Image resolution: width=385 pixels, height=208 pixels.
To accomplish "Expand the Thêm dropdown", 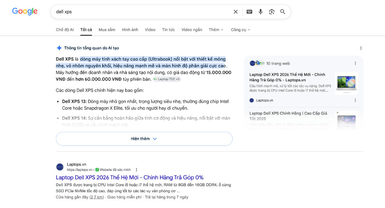I will pyautogui.click(x=216, y=30).
